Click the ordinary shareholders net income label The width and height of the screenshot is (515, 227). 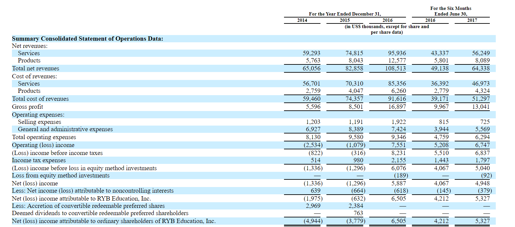click(114, 221)
